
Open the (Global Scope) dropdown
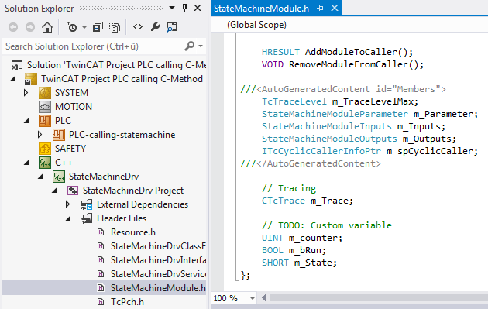[x=349, y=25]
